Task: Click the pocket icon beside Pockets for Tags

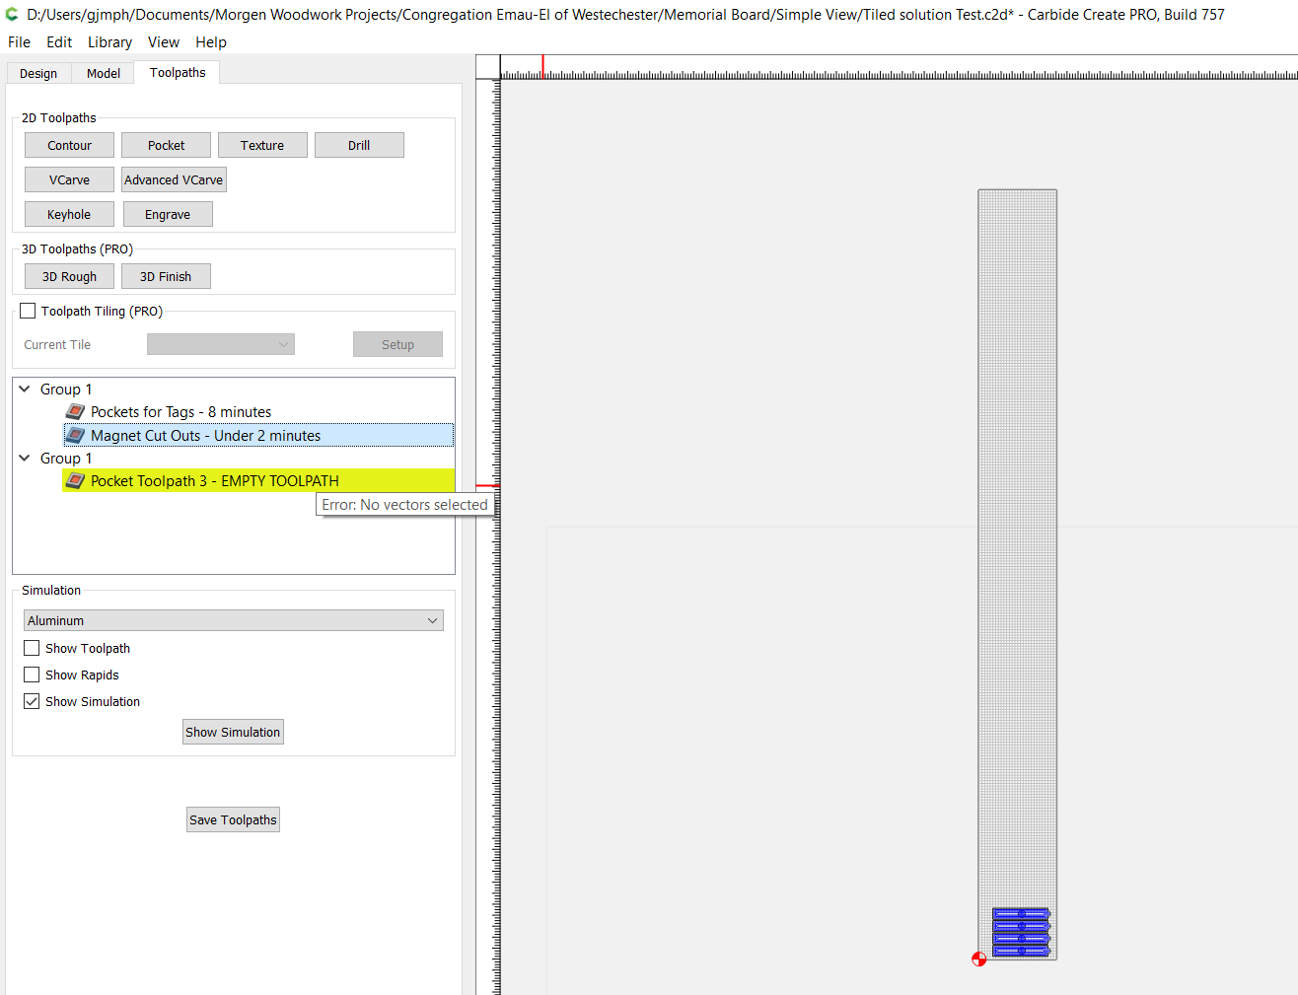Action: tap(75, 412)
